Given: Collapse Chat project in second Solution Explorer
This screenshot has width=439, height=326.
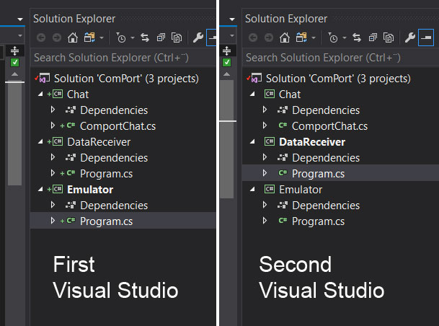Looking at the screenshot, I should tap(252, 94).
